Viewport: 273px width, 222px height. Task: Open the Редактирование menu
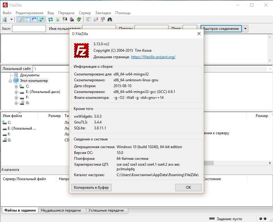pos(29,13)
